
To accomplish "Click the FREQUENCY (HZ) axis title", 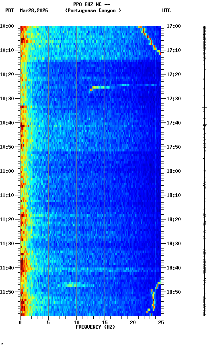I will tap(95, 327).
